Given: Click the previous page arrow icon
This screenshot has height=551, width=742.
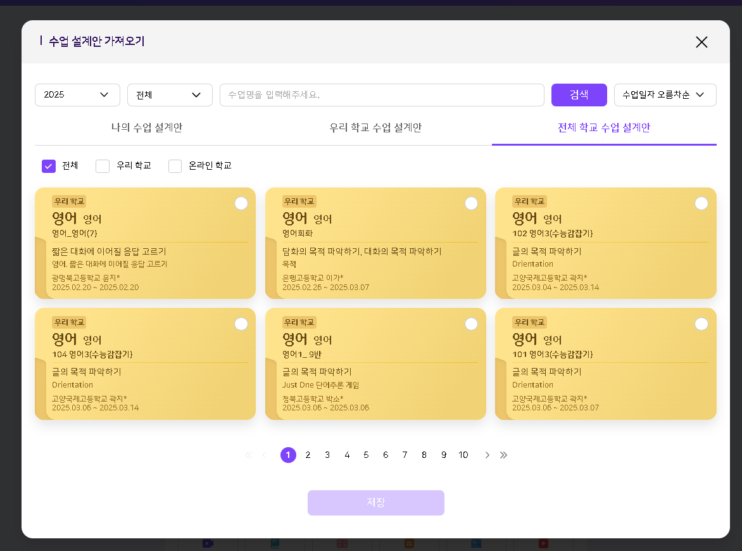Looking at the screenshot, I should click(264, 455).
